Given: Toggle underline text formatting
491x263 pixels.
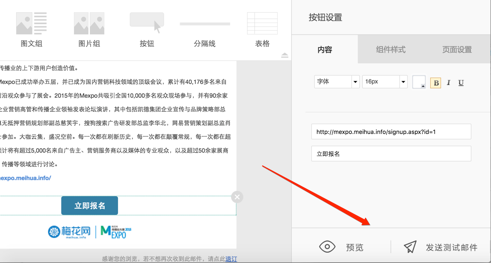Looking at the screenshot, I should (461, 82).
